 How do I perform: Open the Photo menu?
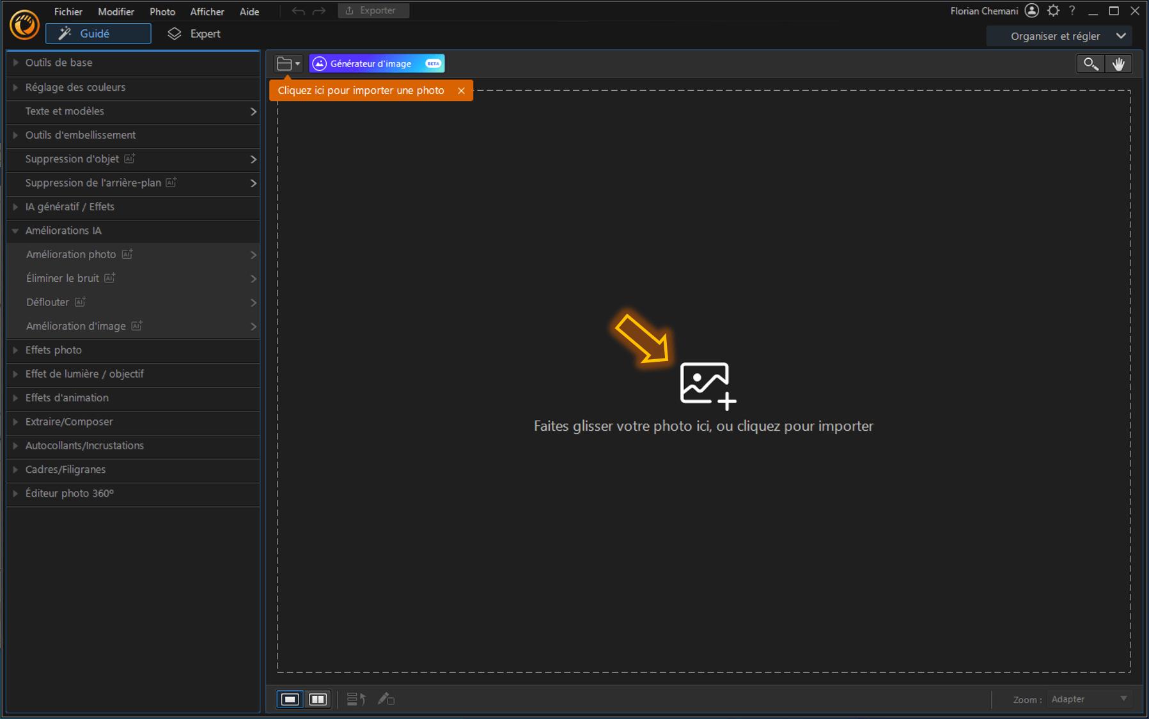coord(162,11)
